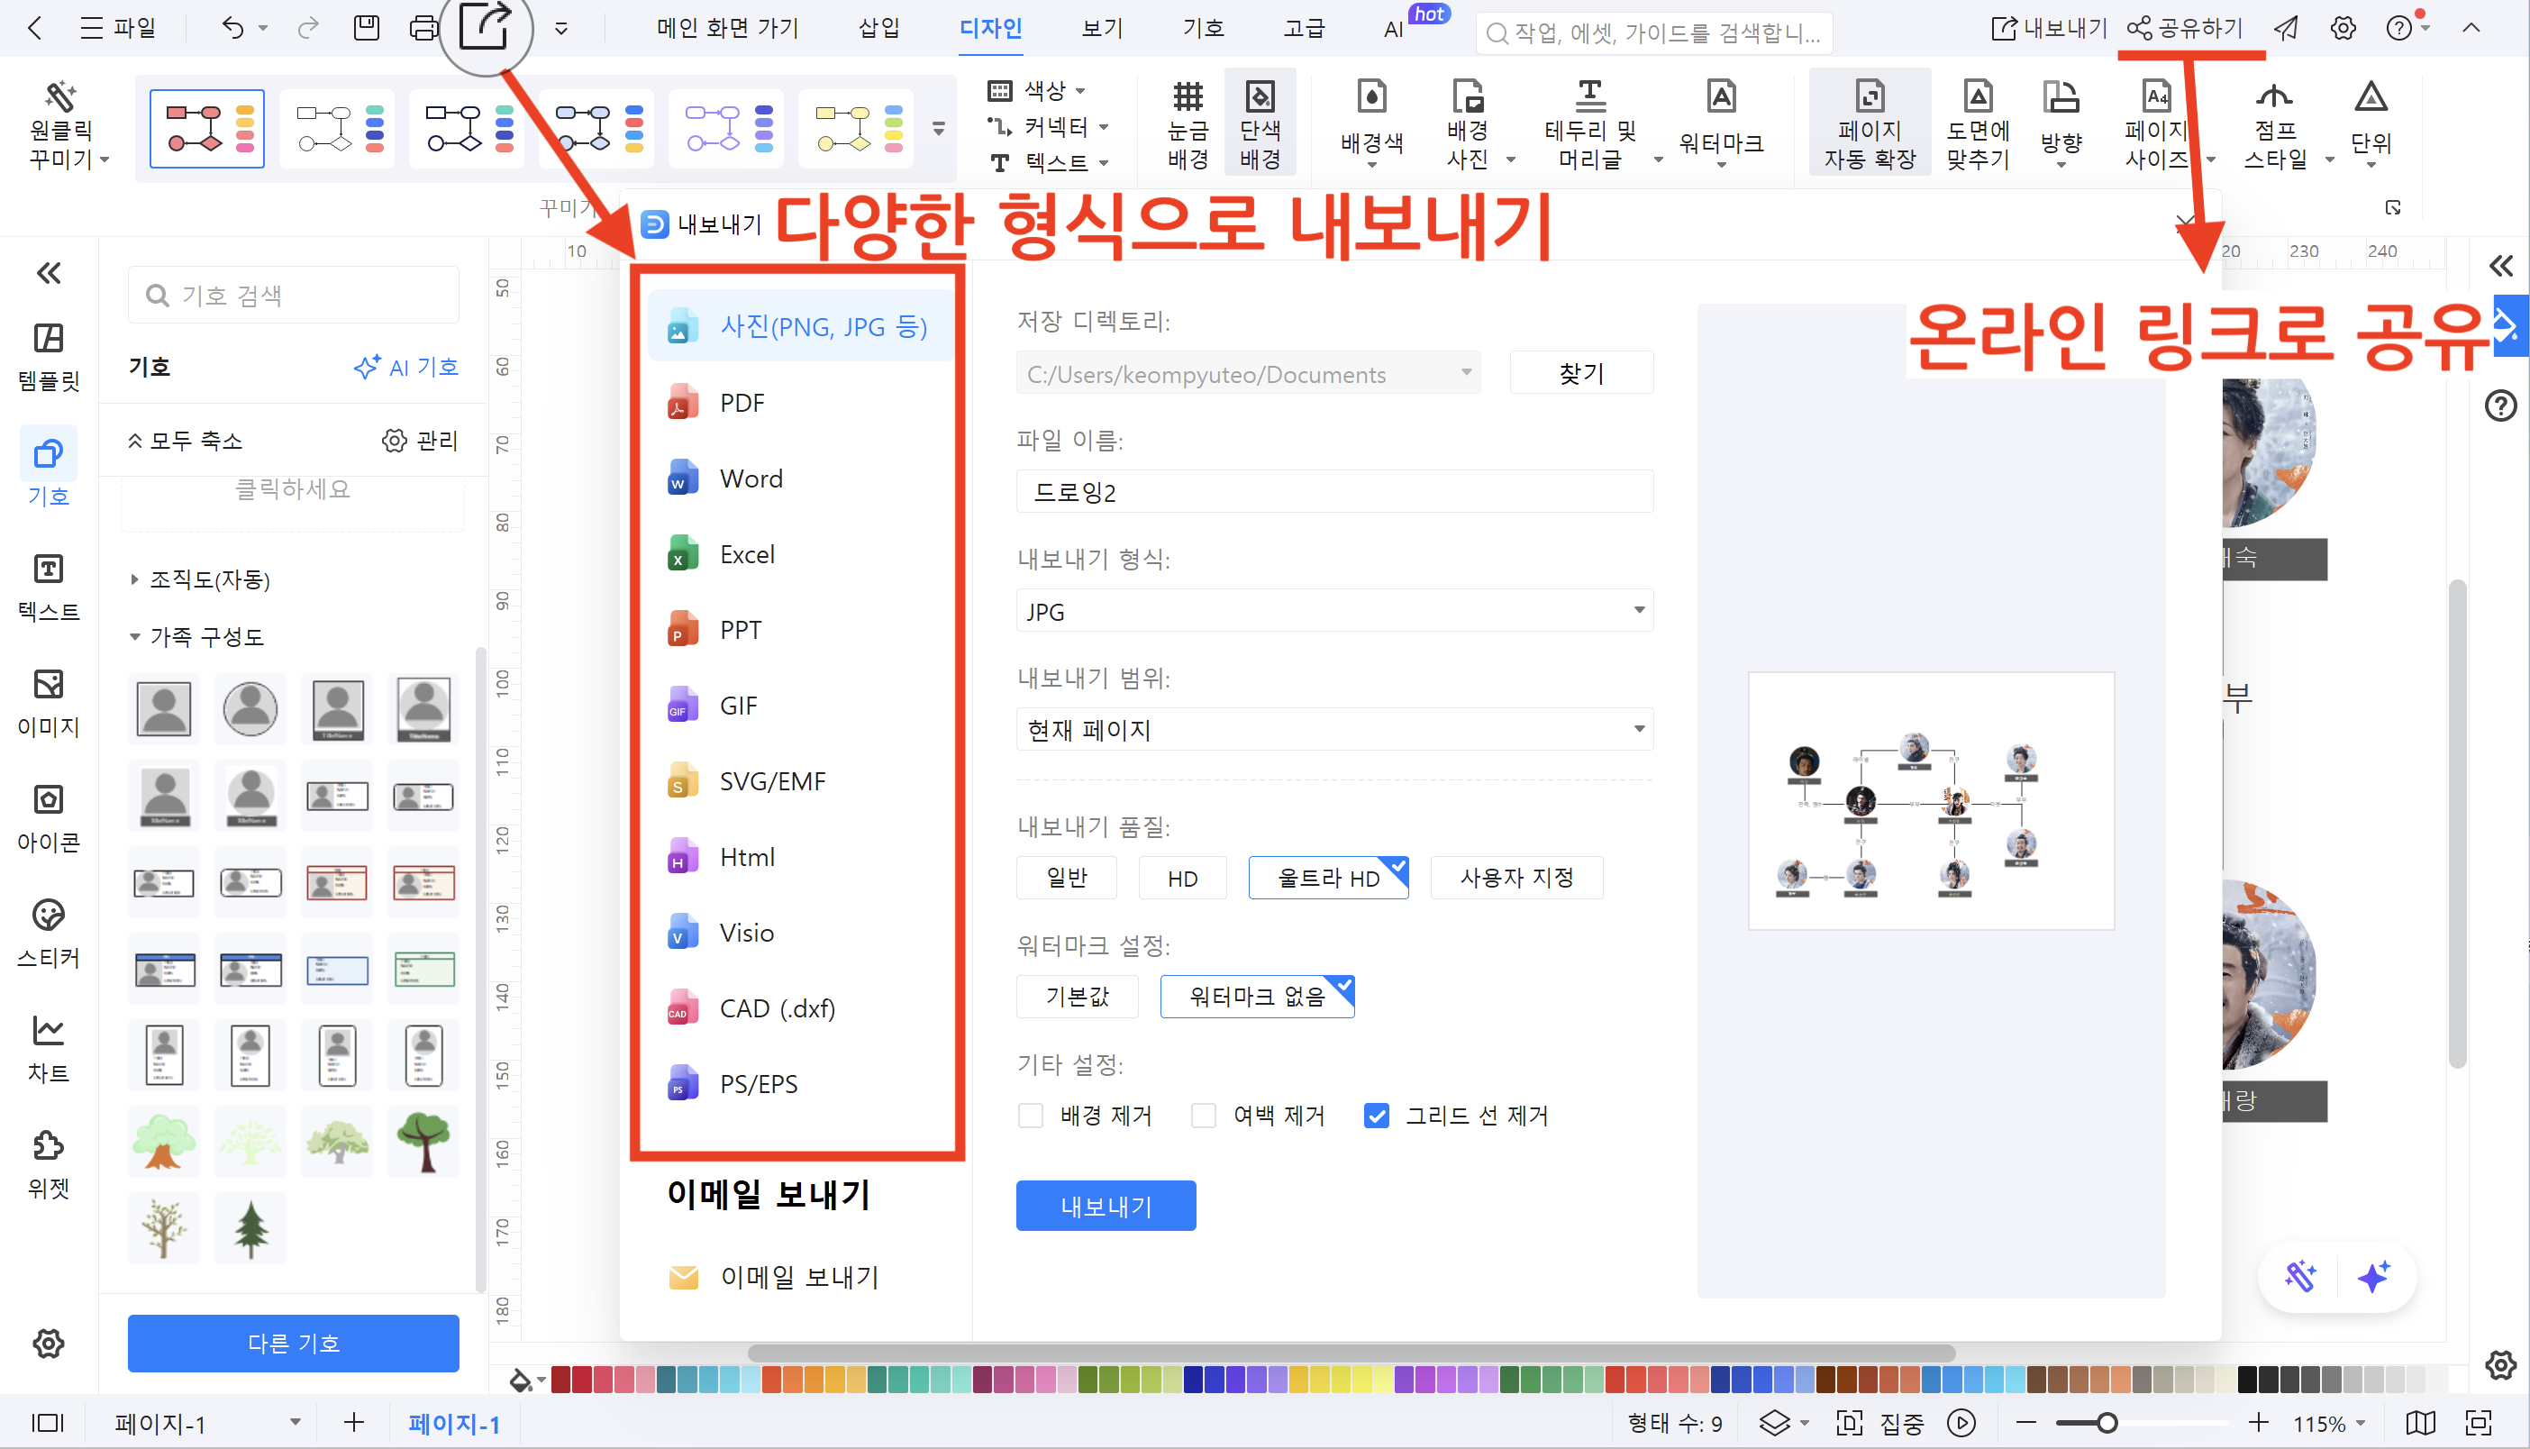Uncheck remove grid lines (그리드 선 제거)
This screenshot has height=1449, width=2530.
pos(1377,1116)
